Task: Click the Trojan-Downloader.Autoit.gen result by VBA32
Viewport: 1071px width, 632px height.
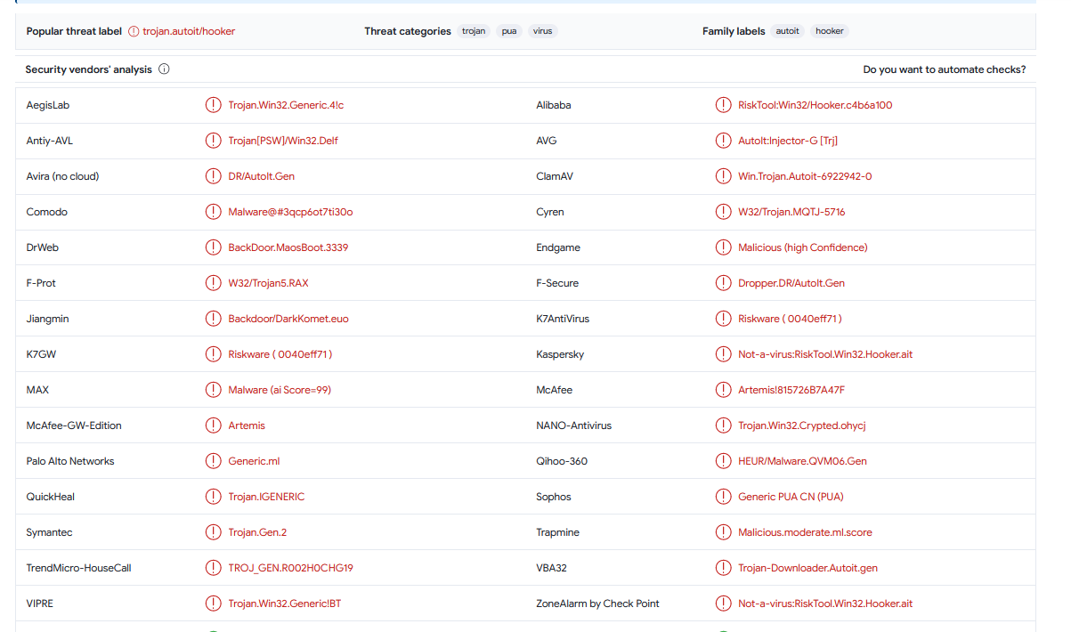Action: click(807, 568)
